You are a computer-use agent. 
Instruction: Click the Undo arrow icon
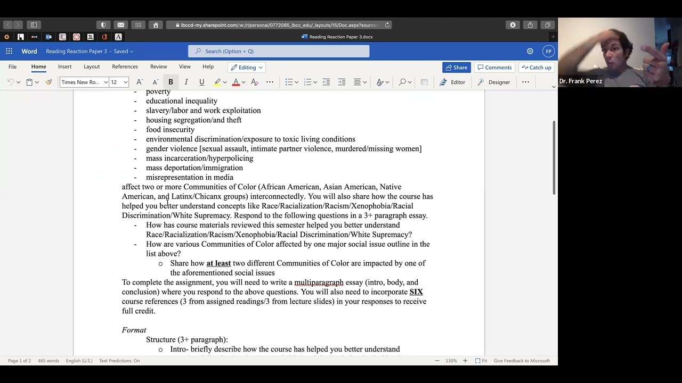(10, 82)
